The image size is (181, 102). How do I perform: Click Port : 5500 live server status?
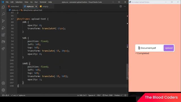107,95
